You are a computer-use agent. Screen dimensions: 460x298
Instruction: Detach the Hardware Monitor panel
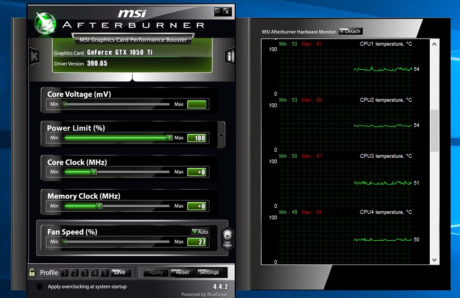pos(351,31)
